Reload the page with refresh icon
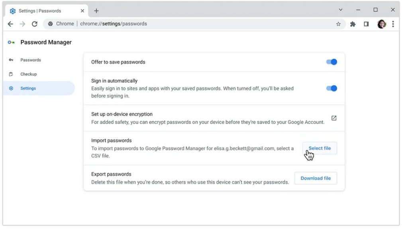Viewport: 408px width, 229px height. coord(35,24)
